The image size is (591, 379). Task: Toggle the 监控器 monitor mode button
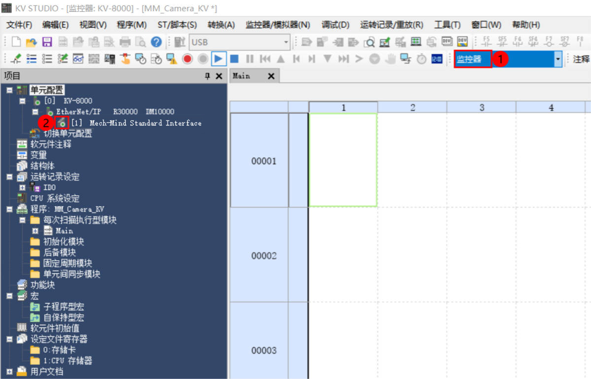pos(472,59)
